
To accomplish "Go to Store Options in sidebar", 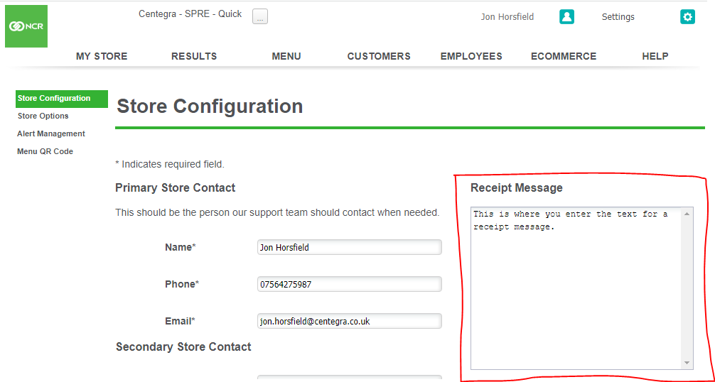I will point(43,116).
